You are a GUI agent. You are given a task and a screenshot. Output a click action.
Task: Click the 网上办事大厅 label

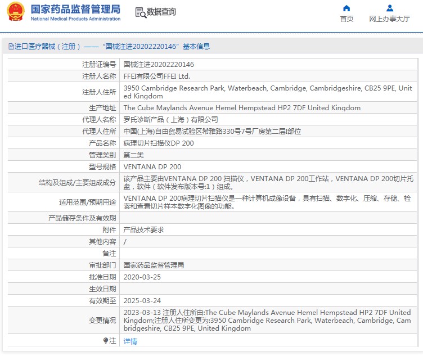(390, 19)
